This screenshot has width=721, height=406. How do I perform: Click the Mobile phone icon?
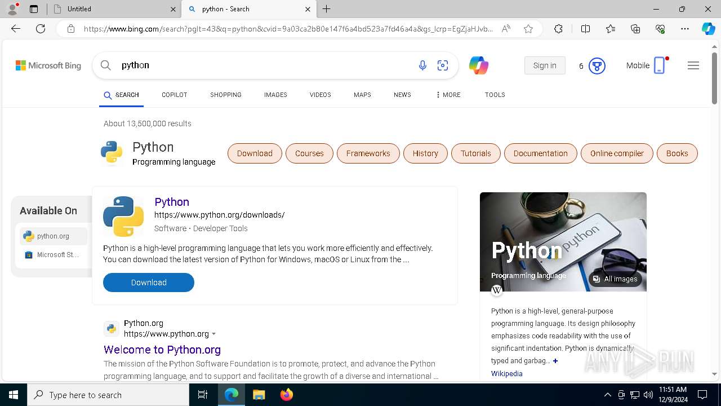tap(660, 65)
